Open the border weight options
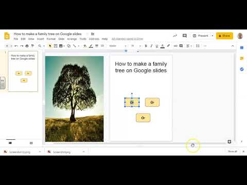The height and width of the screenshot is (185, 247). (97, 46)
